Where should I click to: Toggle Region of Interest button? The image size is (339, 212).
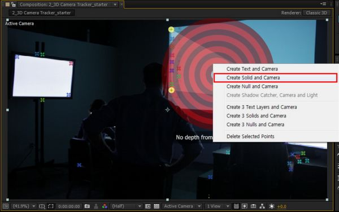[147, 206]
